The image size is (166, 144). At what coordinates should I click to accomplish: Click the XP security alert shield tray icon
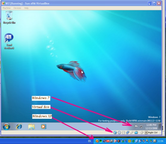[x=97, y=141]
